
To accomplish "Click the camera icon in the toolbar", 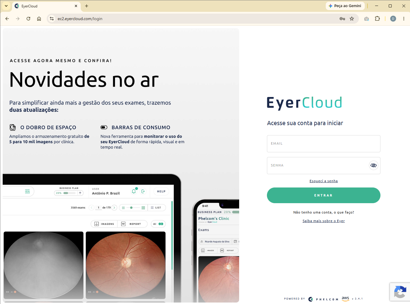I will [x=367, y=19].
